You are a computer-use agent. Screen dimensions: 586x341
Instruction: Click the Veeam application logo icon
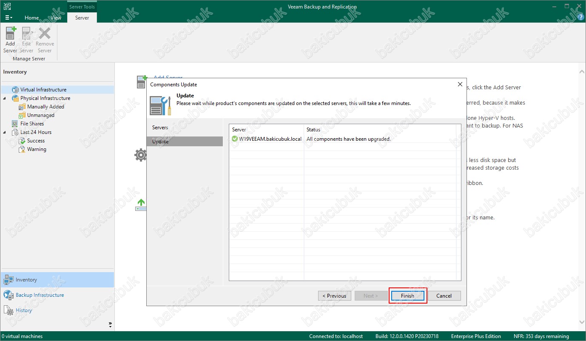tap(7, 6)
